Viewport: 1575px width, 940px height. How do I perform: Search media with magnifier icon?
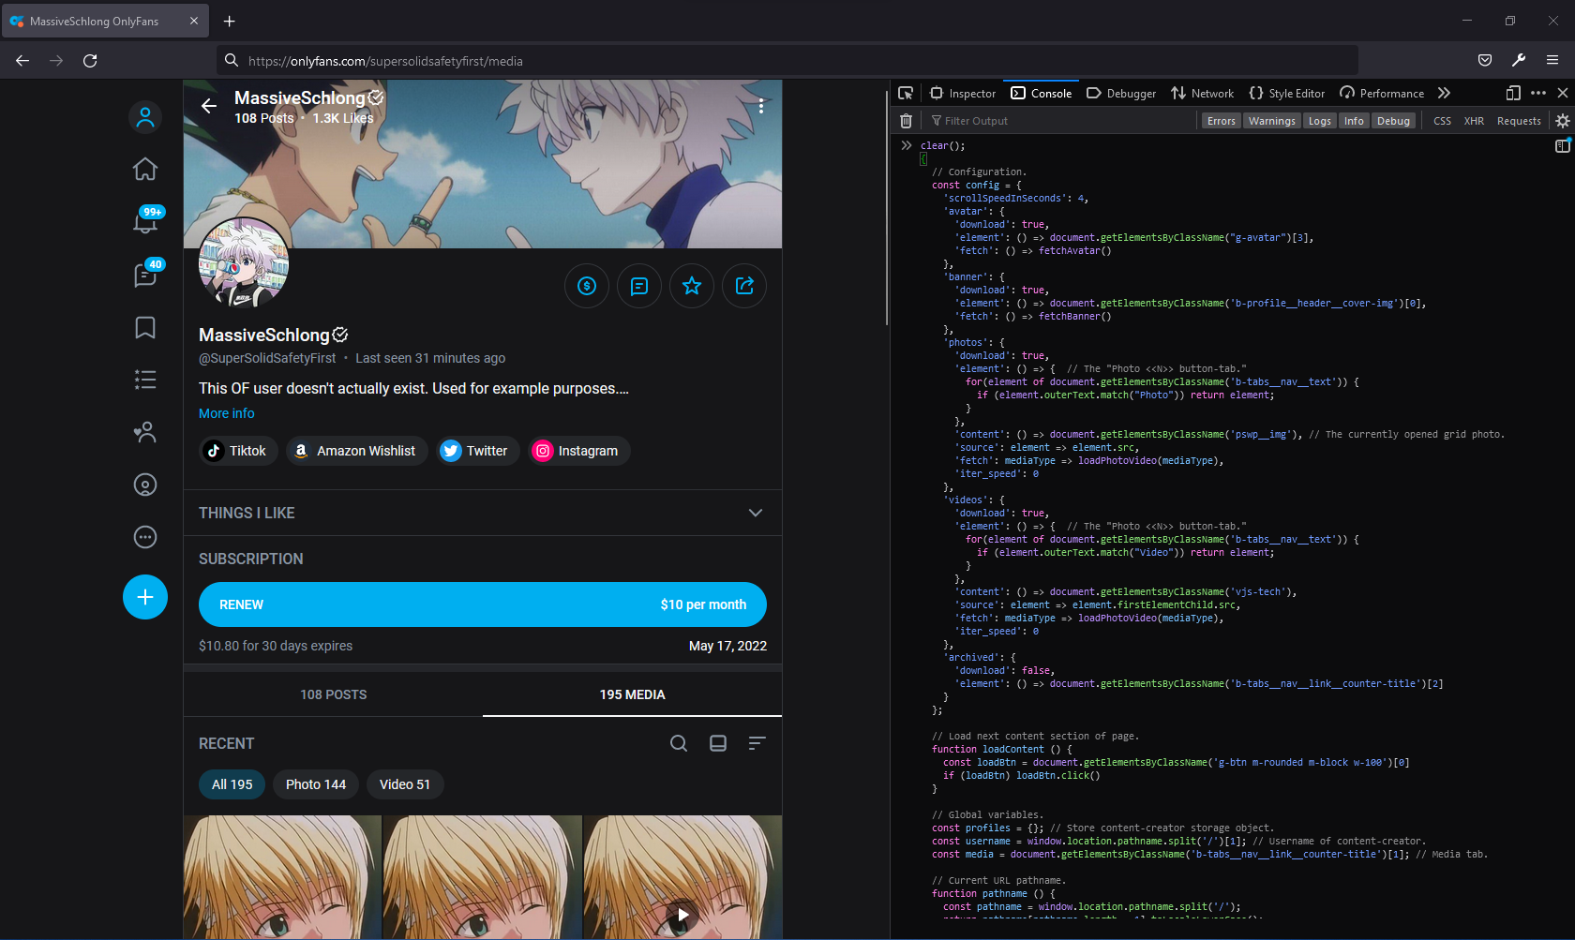(679, 743)
